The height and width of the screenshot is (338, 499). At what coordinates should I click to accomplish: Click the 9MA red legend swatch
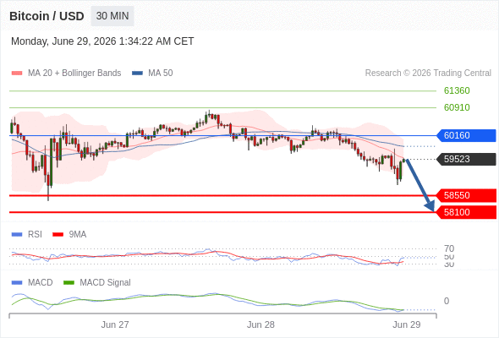[x=58, y=235]
